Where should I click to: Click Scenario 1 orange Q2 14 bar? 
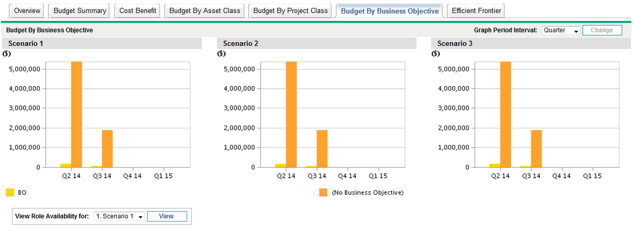tap(76, 115)
